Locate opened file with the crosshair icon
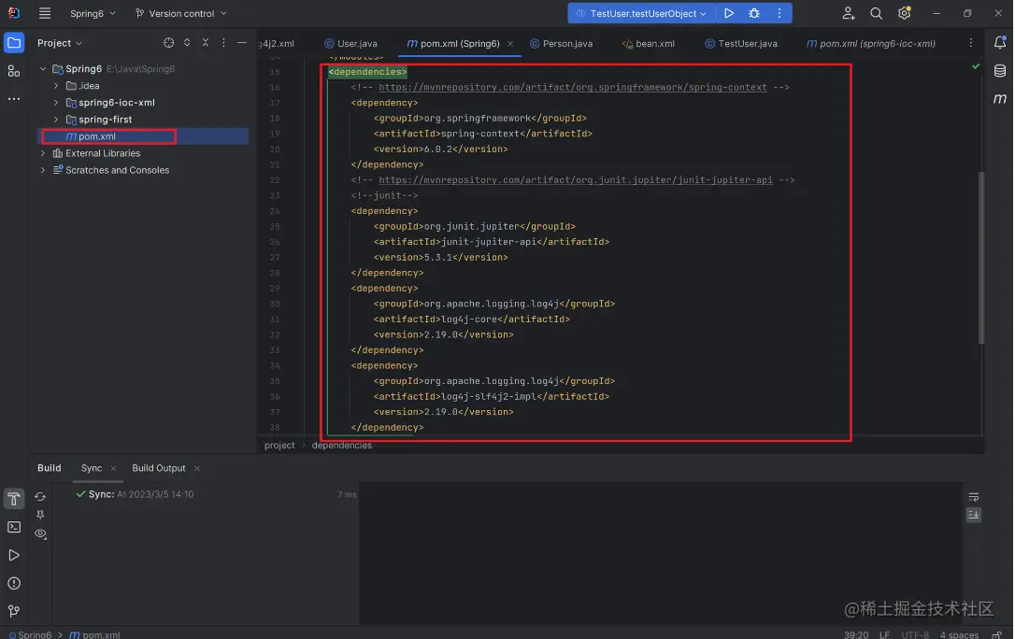 point(169,43)
